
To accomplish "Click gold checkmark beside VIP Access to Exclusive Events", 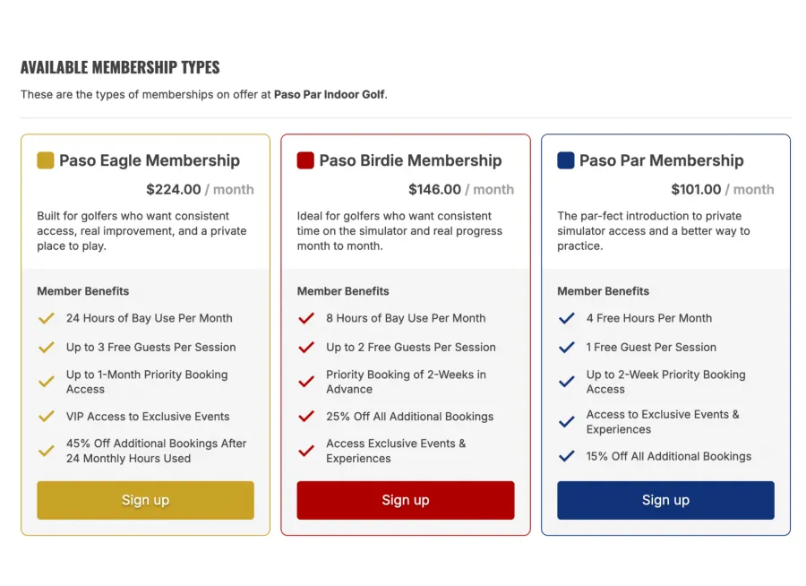I will click(47, 417).
